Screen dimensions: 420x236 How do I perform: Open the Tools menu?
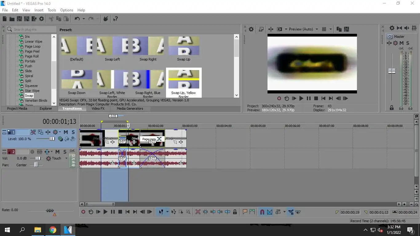click(52, 10)
